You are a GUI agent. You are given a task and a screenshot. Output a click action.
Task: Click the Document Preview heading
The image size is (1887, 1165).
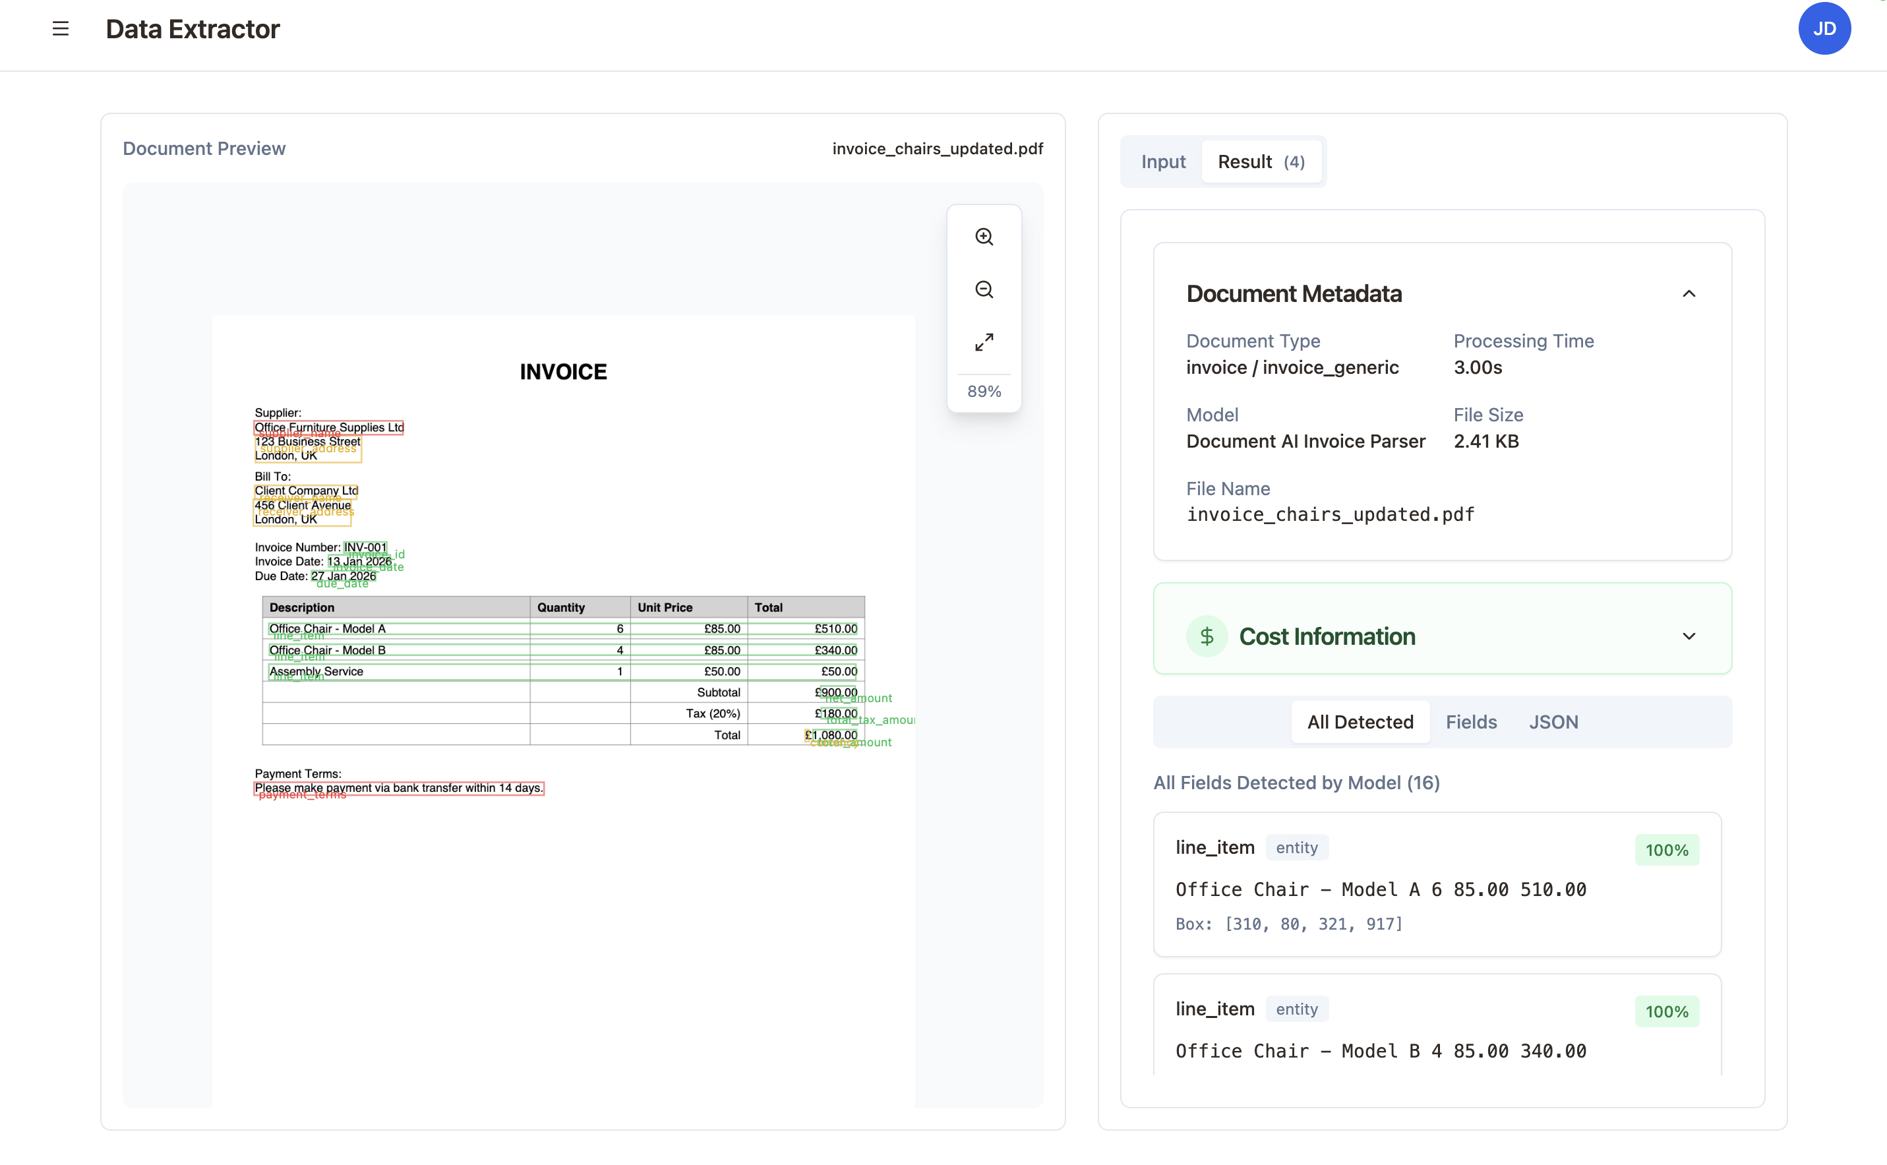(204, 148)
